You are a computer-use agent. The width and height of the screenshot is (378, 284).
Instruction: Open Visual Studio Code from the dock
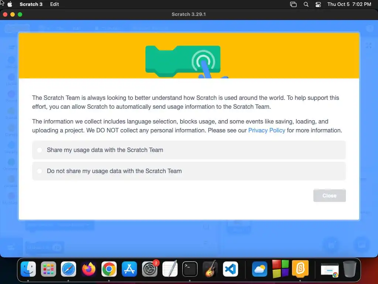point(230,269)
